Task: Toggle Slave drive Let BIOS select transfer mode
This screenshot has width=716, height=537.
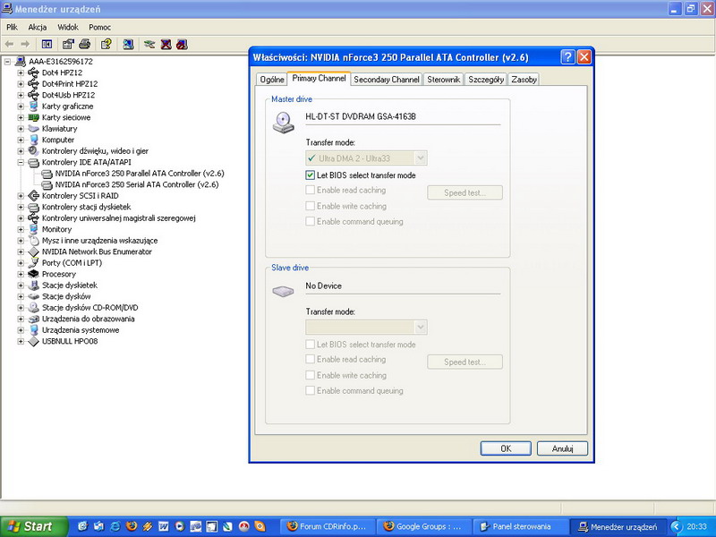Action: click(x=310, y=345)
